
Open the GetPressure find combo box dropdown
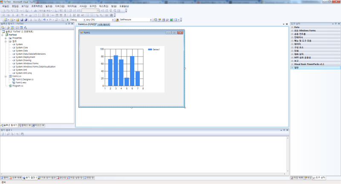pyautogui.click(x=151, y=20)
